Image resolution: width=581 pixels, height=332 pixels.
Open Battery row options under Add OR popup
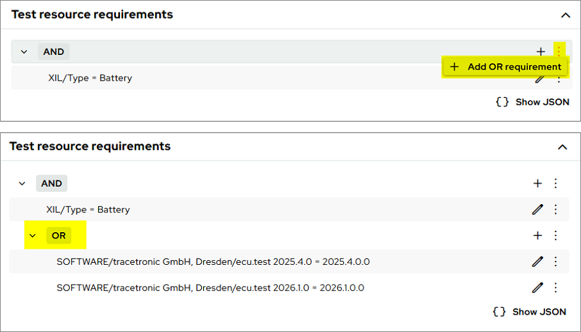pos(559,79)
